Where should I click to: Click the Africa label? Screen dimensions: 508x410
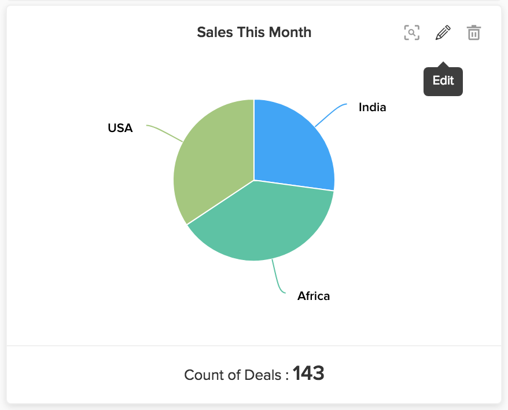point(314,296)
